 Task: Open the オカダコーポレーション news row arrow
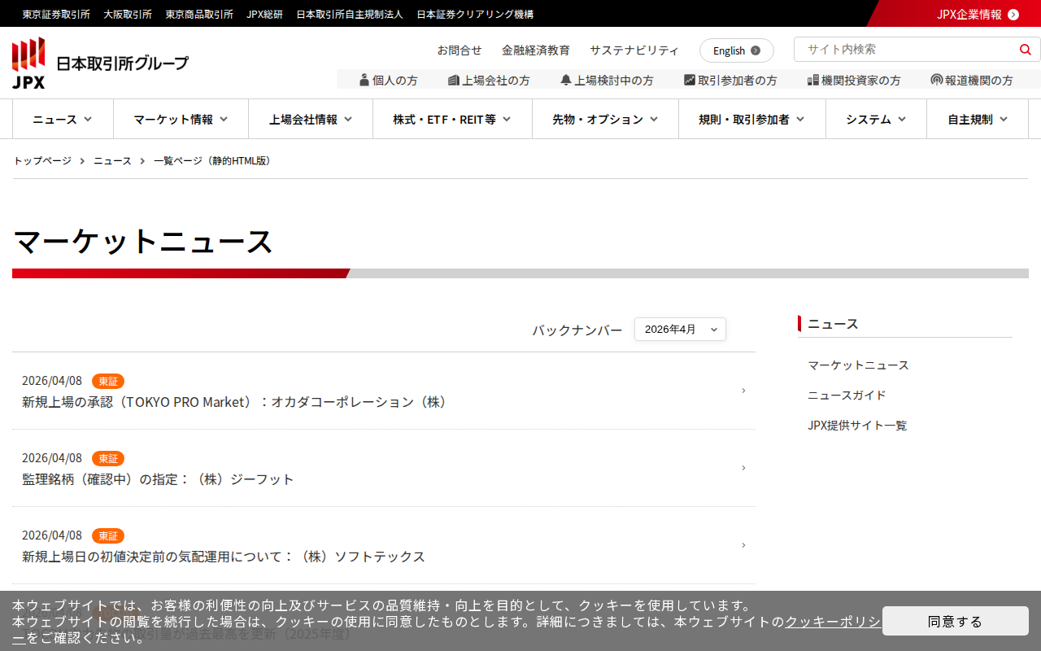point(743,391)
